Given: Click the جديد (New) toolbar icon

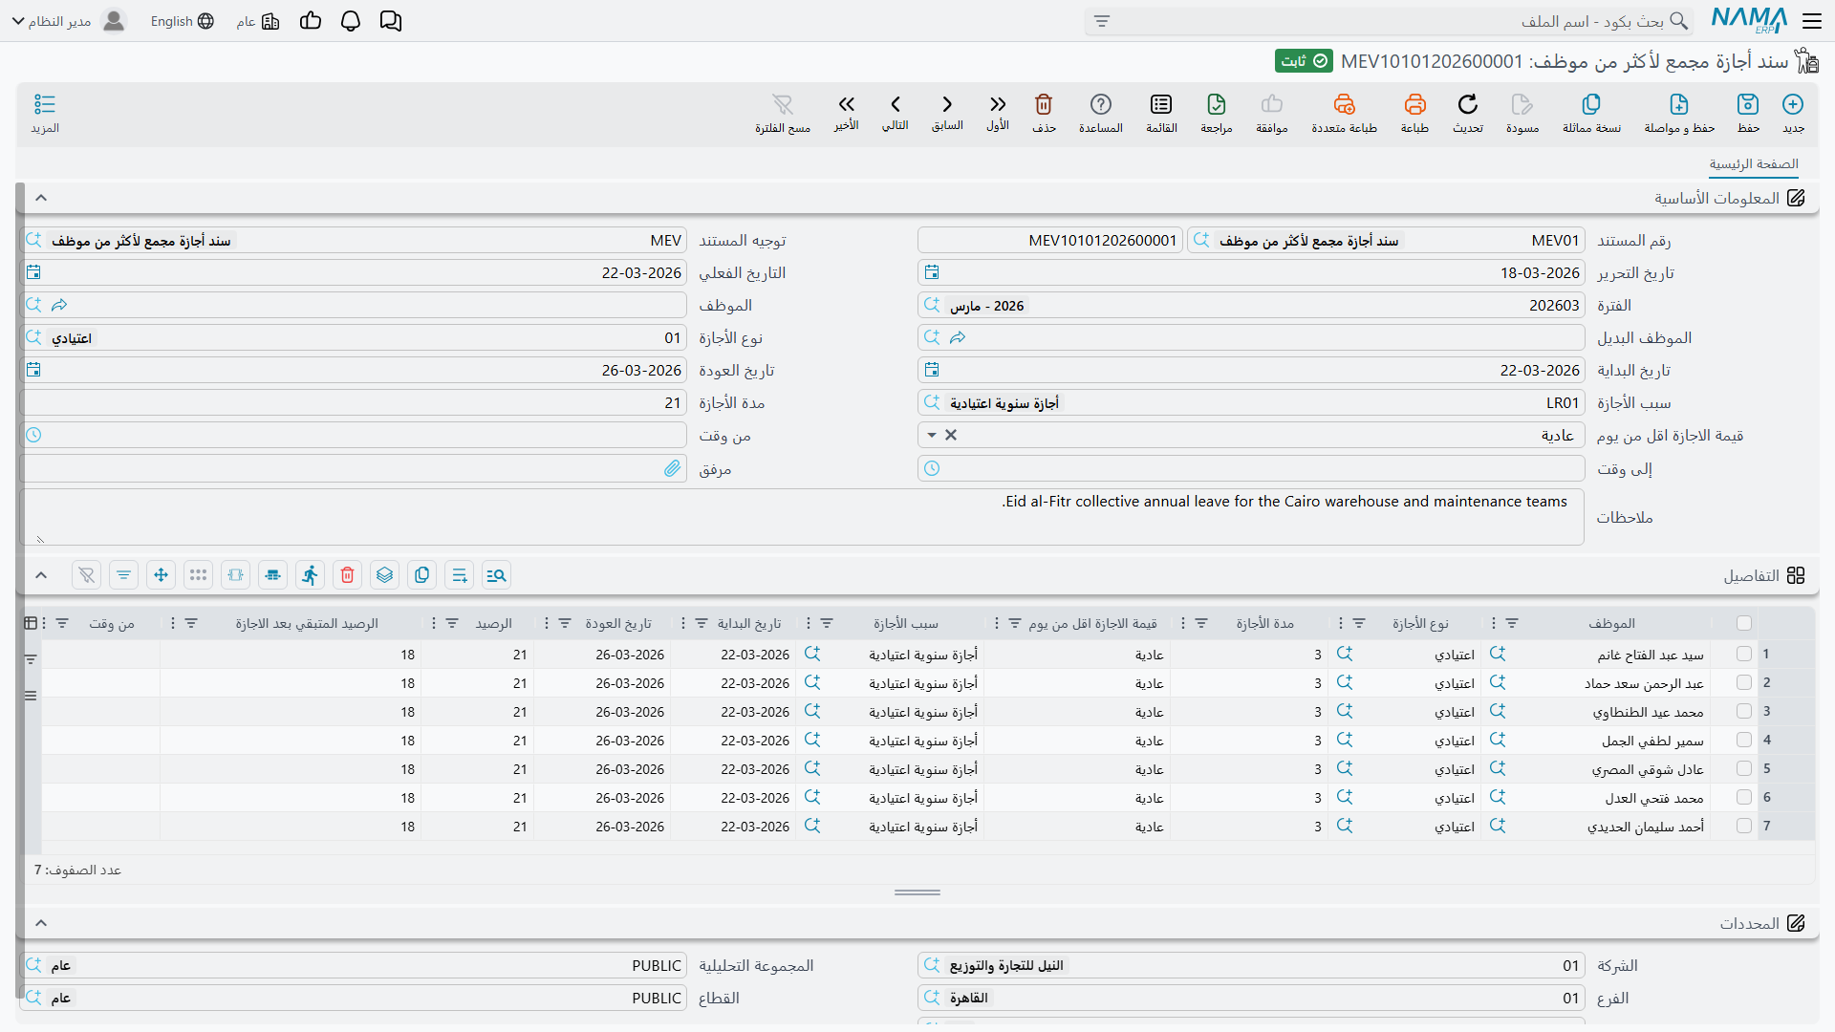Looking at the screenshot, I should coord(1793,104).
